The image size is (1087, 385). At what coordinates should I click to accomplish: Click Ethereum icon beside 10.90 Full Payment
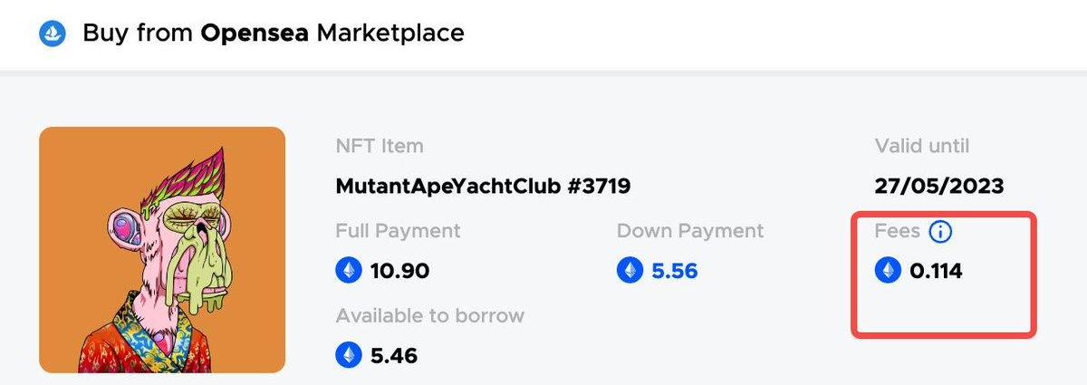coord(348,270)
